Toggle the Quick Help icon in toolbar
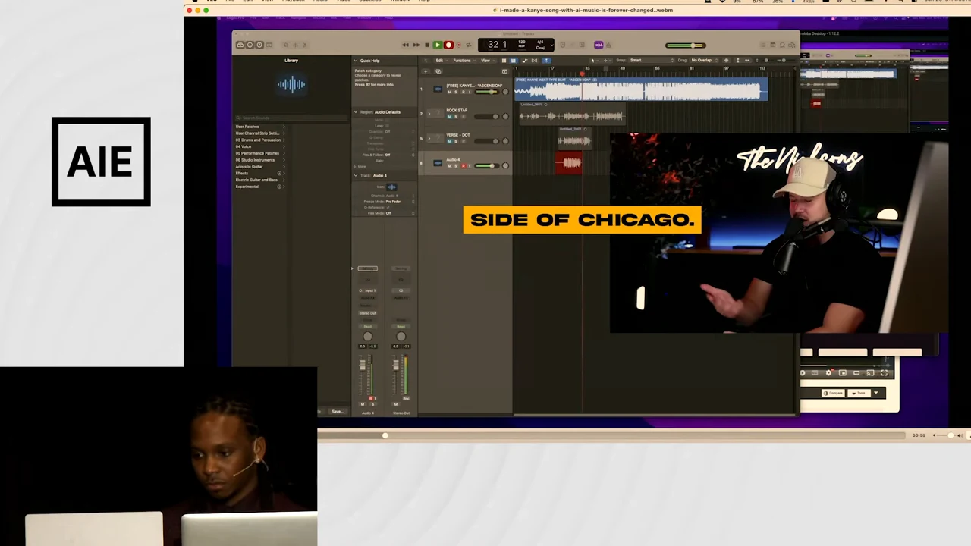Image resolution: width=971 pixels, height=546 pixels. click(x=259, y=45)
